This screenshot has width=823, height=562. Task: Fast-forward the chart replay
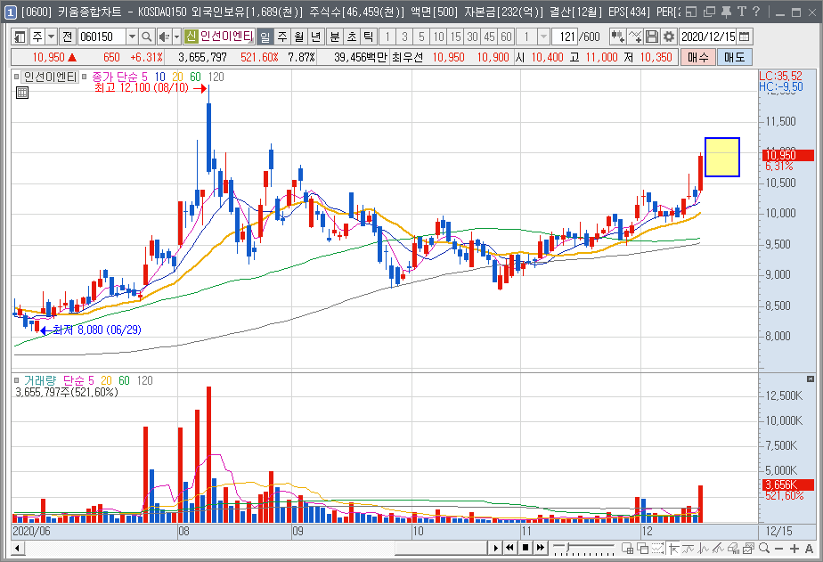click(540, 549)
